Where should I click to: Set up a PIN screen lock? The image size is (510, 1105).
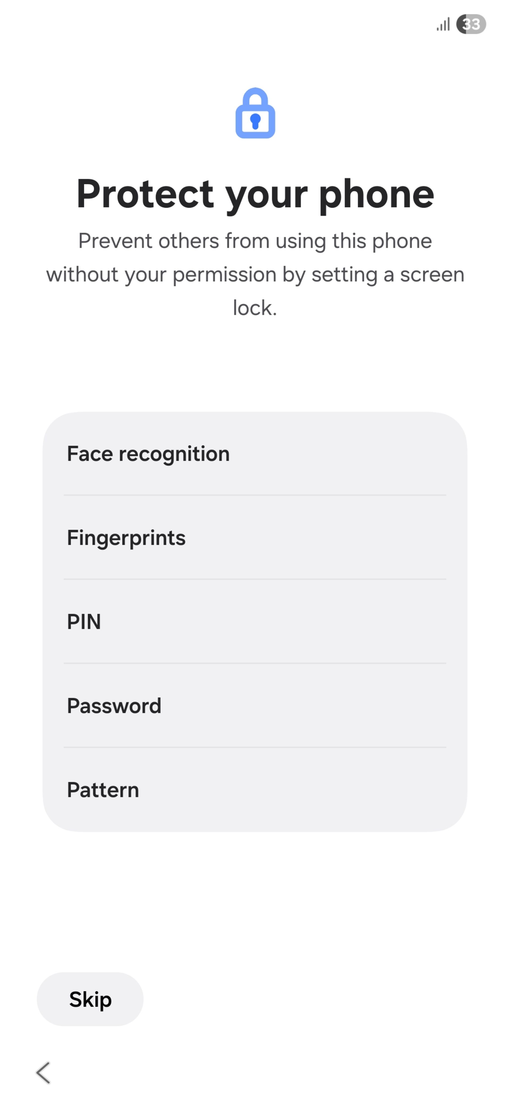click(x=255, y=622)
